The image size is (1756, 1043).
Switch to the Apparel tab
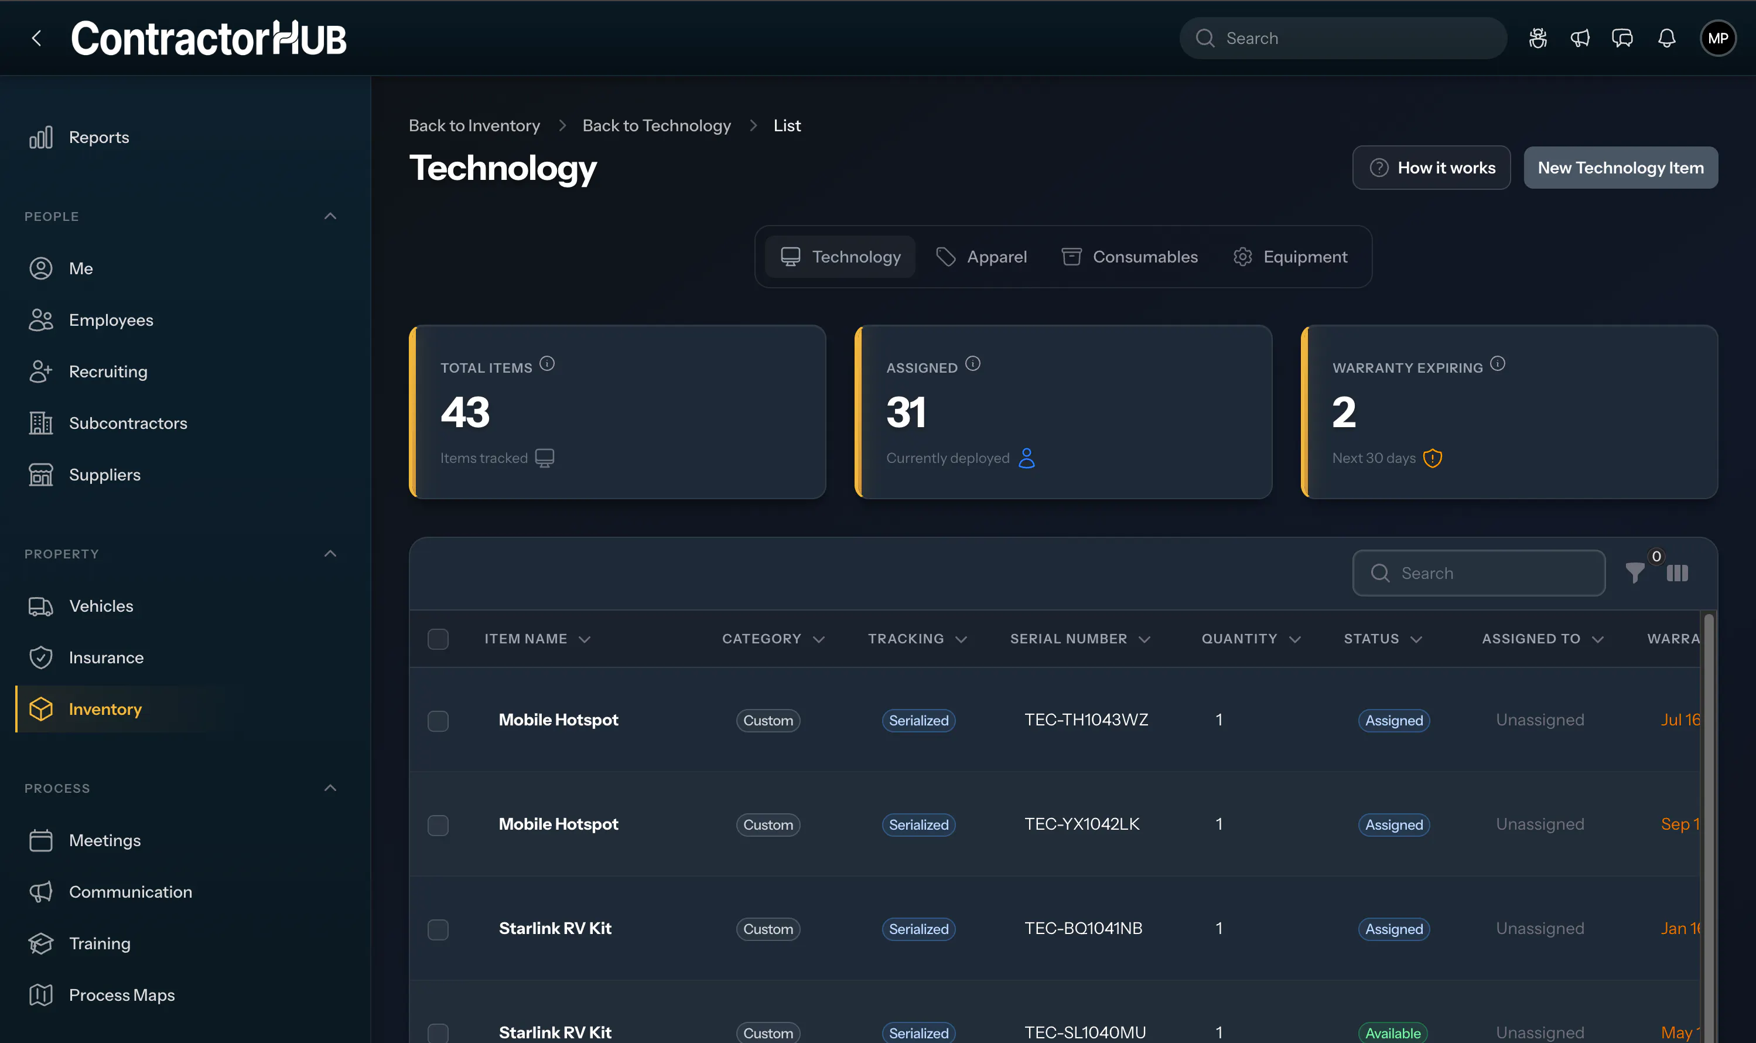[981, 257]
